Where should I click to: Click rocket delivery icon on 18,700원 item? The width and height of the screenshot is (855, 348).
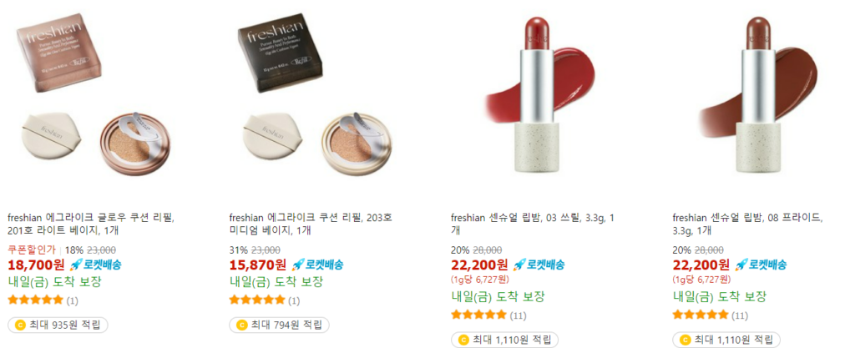click(76, 265)
